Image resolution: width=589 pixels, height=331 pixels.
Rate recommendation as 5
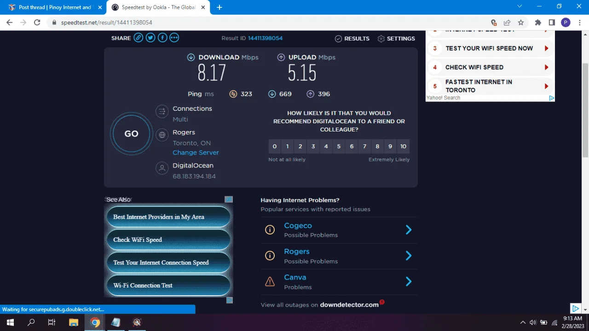[x=339, y=146]
